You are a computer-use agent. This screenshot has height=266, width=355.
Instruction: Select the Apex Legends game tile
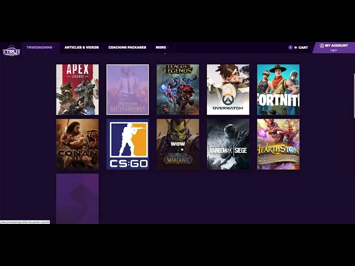(x=78, y=90)
